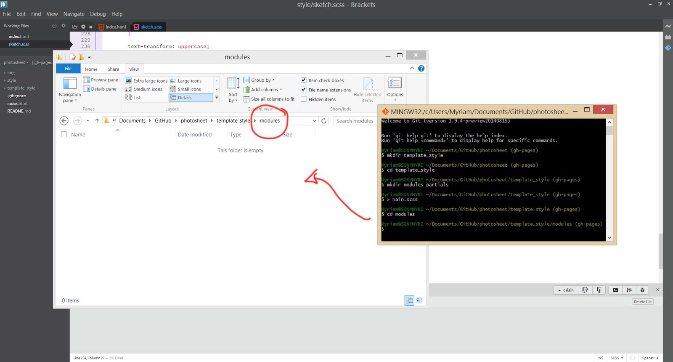Toggle the circle indicator in Brackets status bar
673x362 pixels.
pyautogui.click(x=632, y=358)
